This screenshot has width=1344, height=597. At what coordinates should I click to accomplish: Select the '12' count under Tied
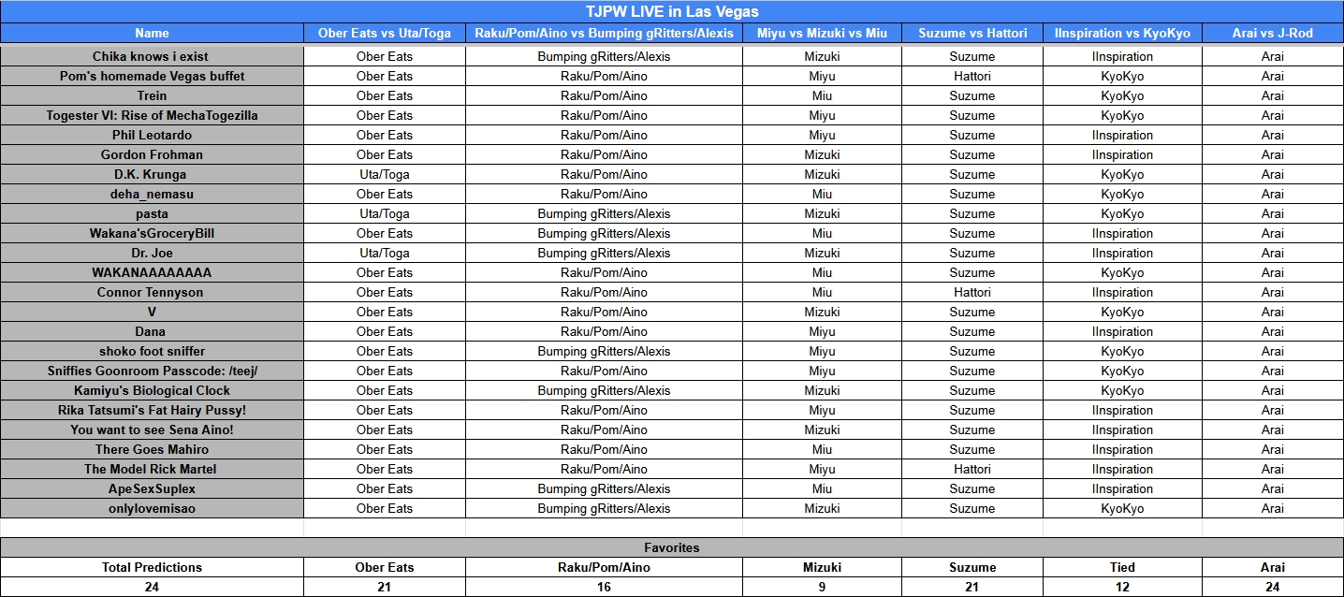[1122, 587]
